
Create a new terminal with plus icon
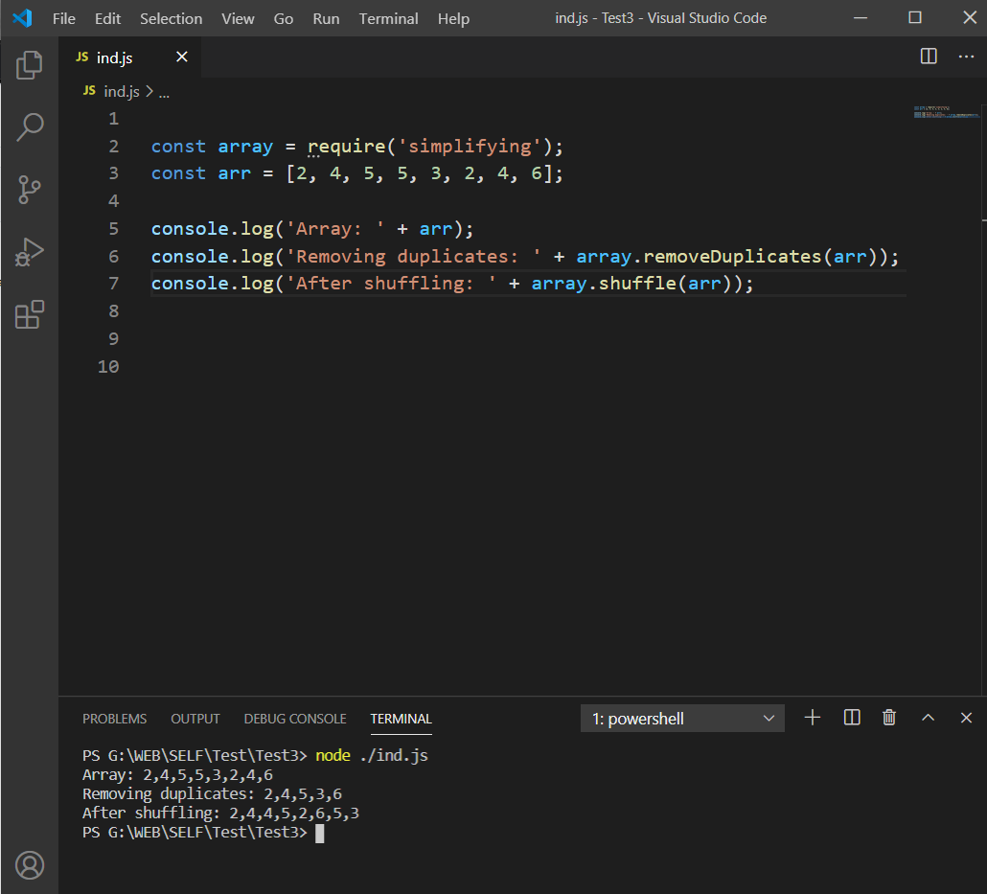(813, 718)
